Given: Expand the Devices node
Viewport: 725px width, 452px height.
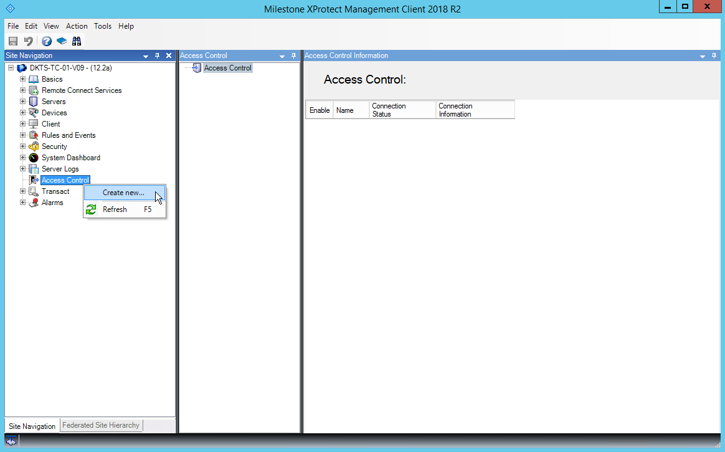Looking at the screenshot, I should coord(22,112).
